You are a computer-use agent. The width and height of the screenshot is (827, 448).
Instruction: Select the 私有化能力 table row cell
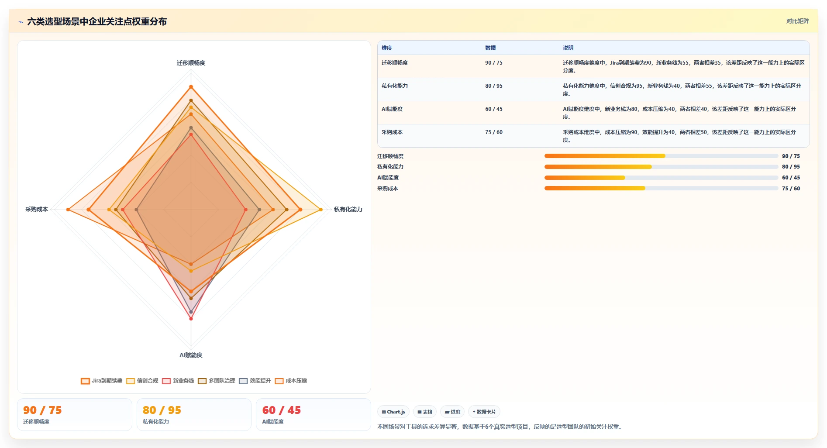point(395,86)
